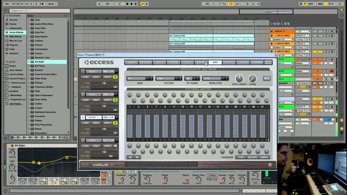Toggle the speaker icon on Virus part 4

click(115, 146)
